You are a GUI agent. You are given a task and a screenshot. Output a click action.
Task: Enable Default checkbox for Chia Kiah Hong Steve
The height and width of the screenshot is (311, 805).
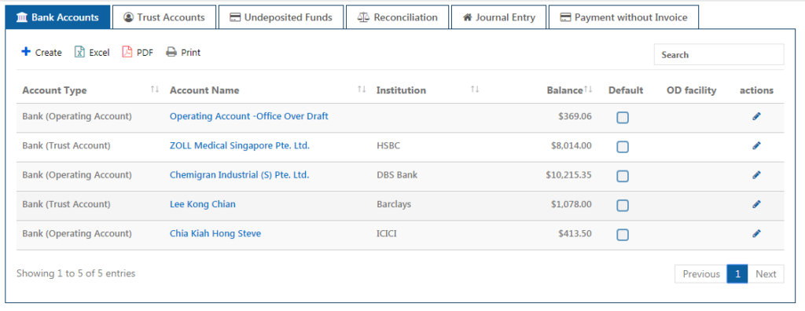point(623,235)
